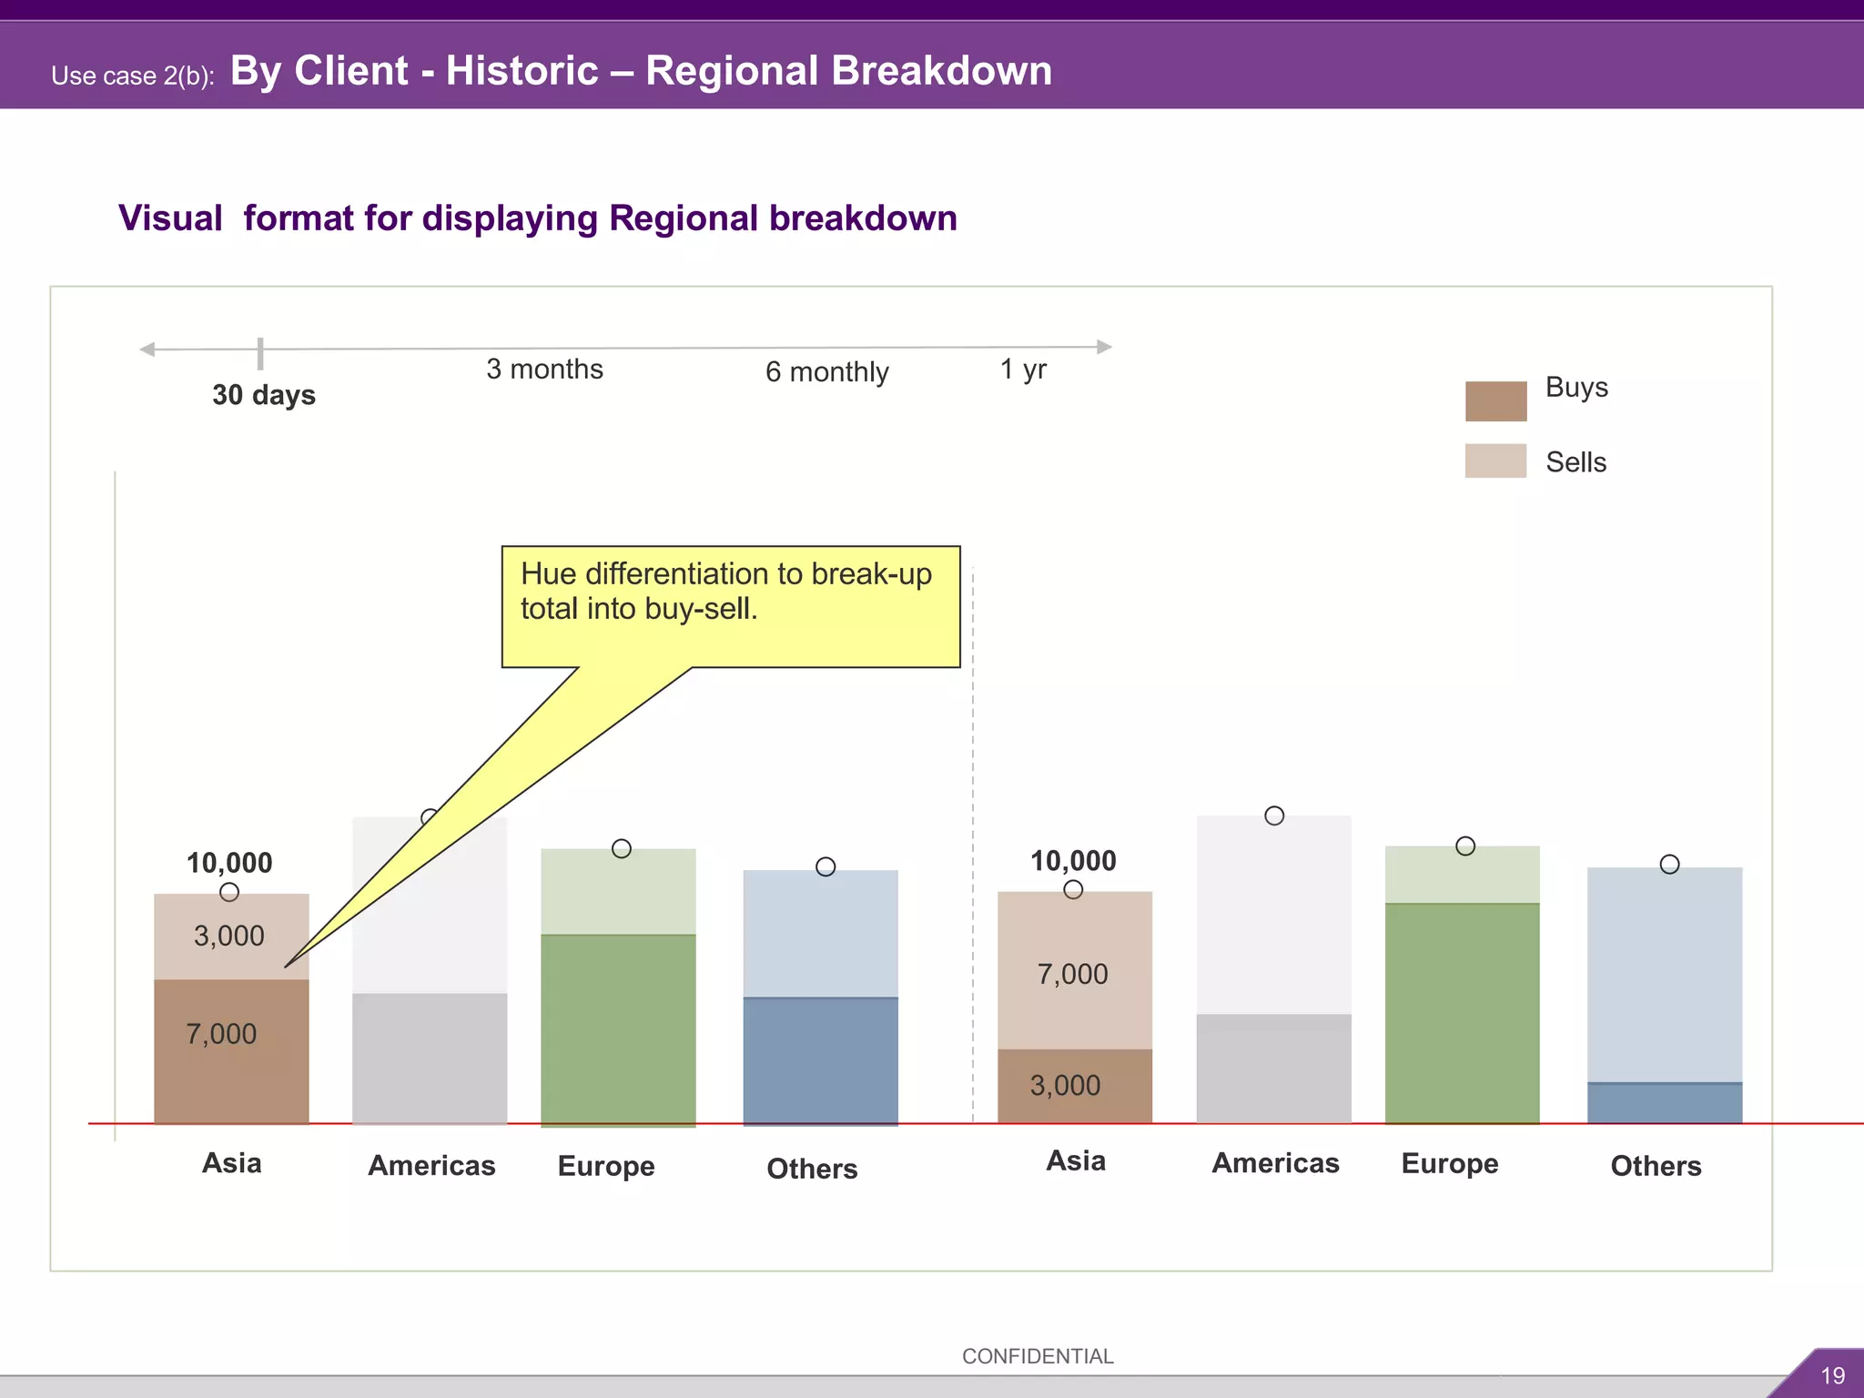Image resolution: width=1864 pixels, height=1398 pixels.
Task: Click circle marker atop left Europe bar
Action: (x=622, y=848)
